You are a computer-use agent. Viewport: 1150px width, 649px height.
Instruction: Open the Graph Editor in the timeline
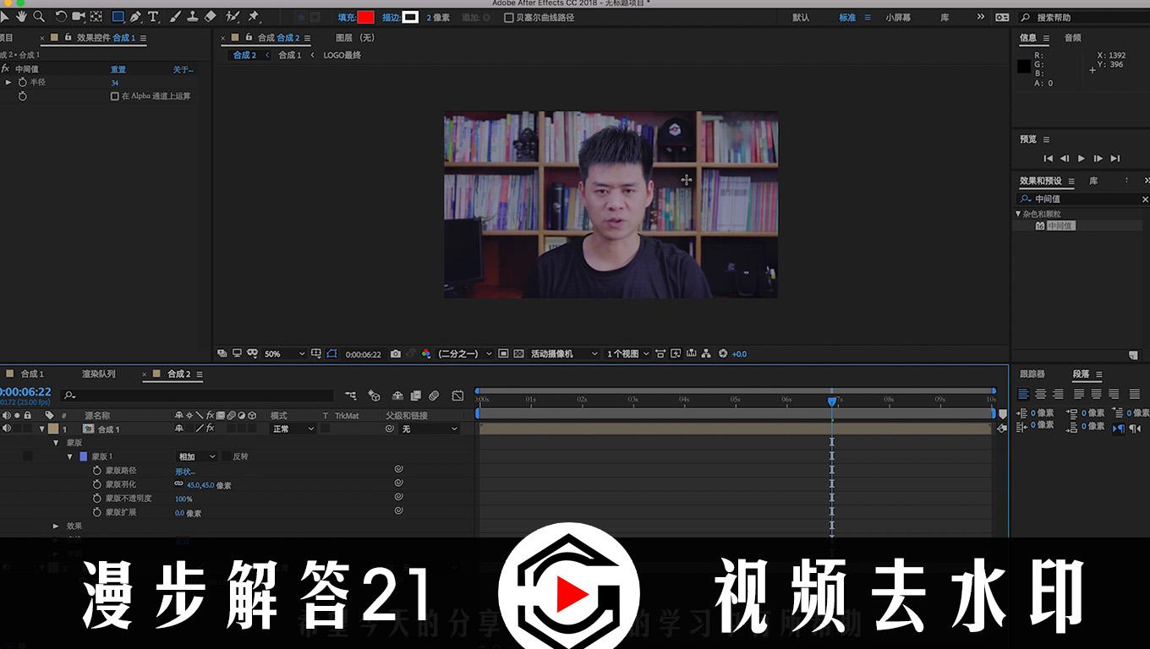pyautogui.click(x=457, y=395)
